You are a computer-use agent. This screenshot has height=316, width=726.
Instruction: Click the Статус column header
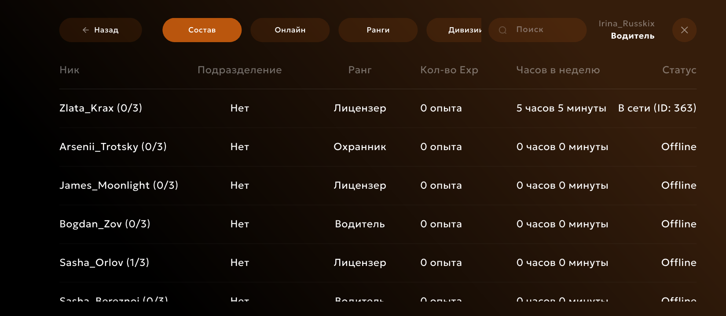[679, 70]
